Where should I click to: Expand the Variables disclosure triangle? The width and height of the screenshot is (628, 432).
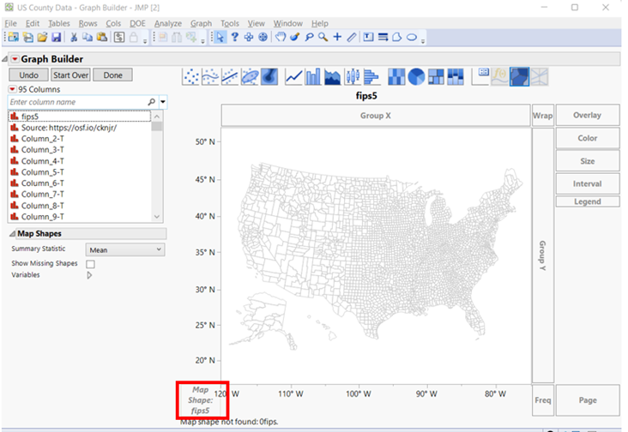pyautogui.click(x=89, y=275)
